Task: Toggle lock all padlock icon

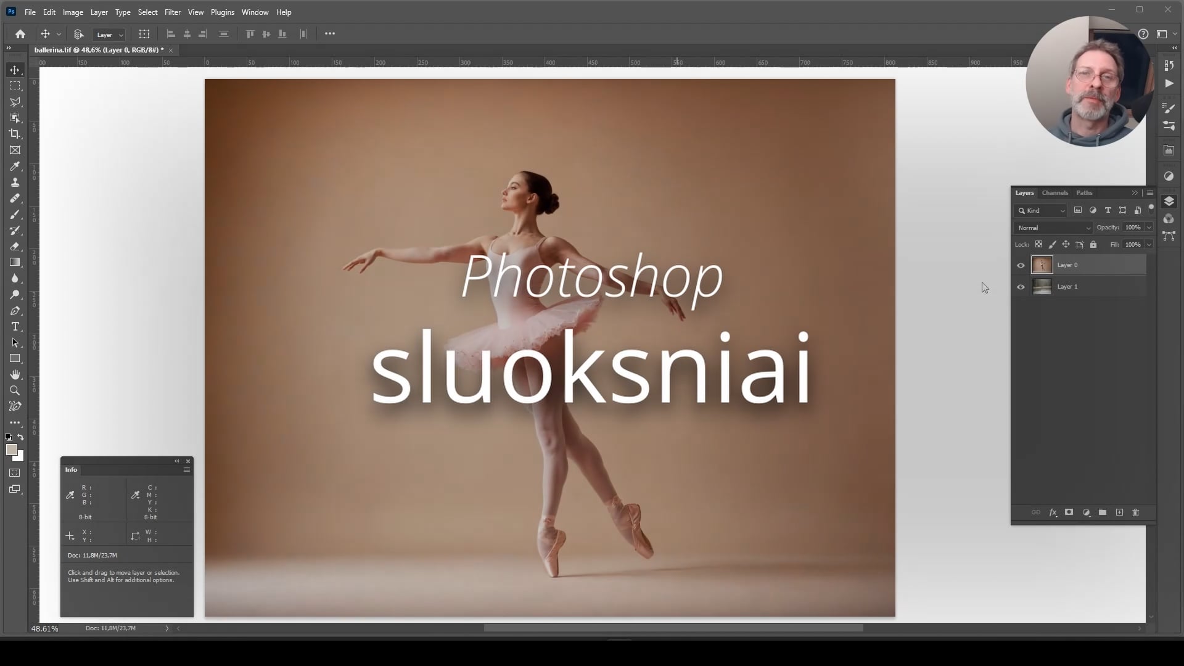Action: coord(1093,244)
